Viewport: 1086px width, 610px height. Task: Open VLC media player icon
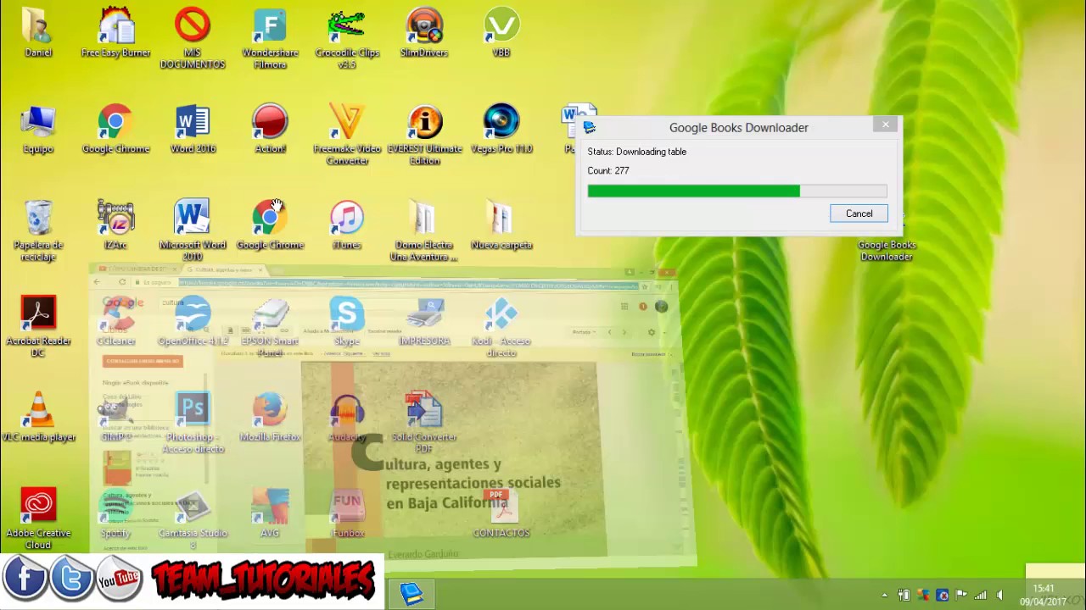38,417
